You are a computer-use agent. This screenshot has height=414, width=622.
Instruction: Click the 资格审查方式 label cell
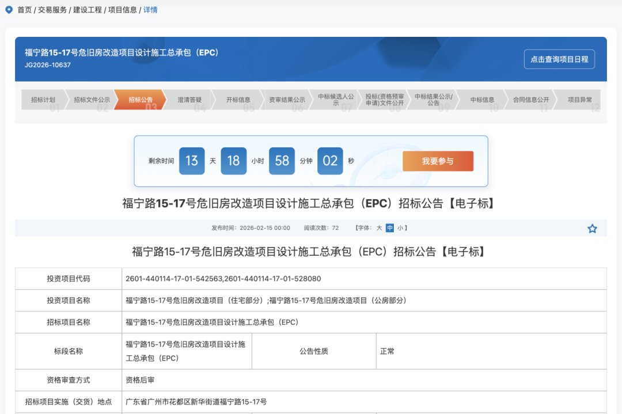68,380
